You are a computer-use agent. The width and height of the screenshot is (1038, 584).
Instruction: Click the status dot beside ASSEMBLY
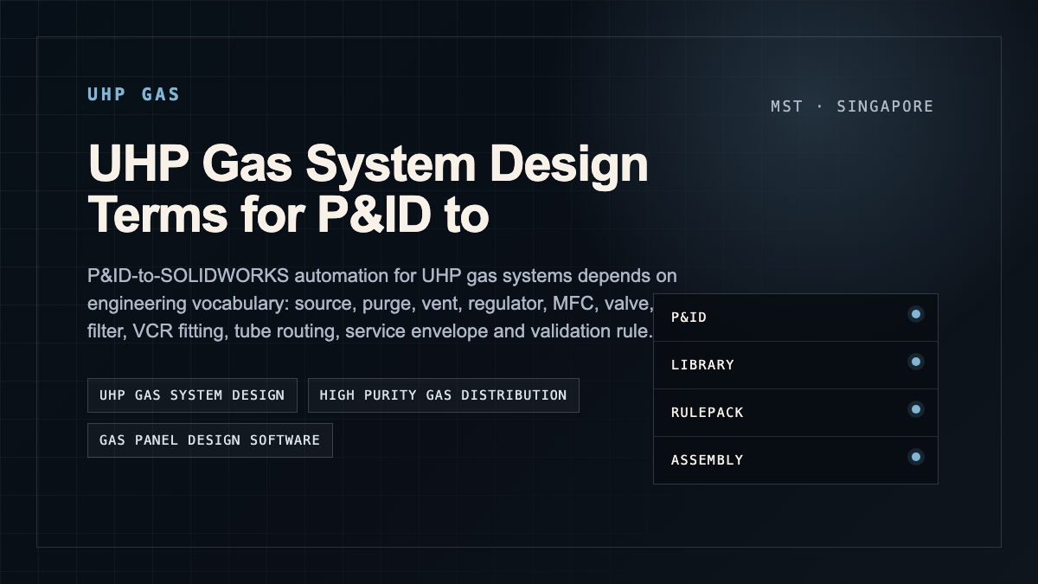(x=916, y=457)
